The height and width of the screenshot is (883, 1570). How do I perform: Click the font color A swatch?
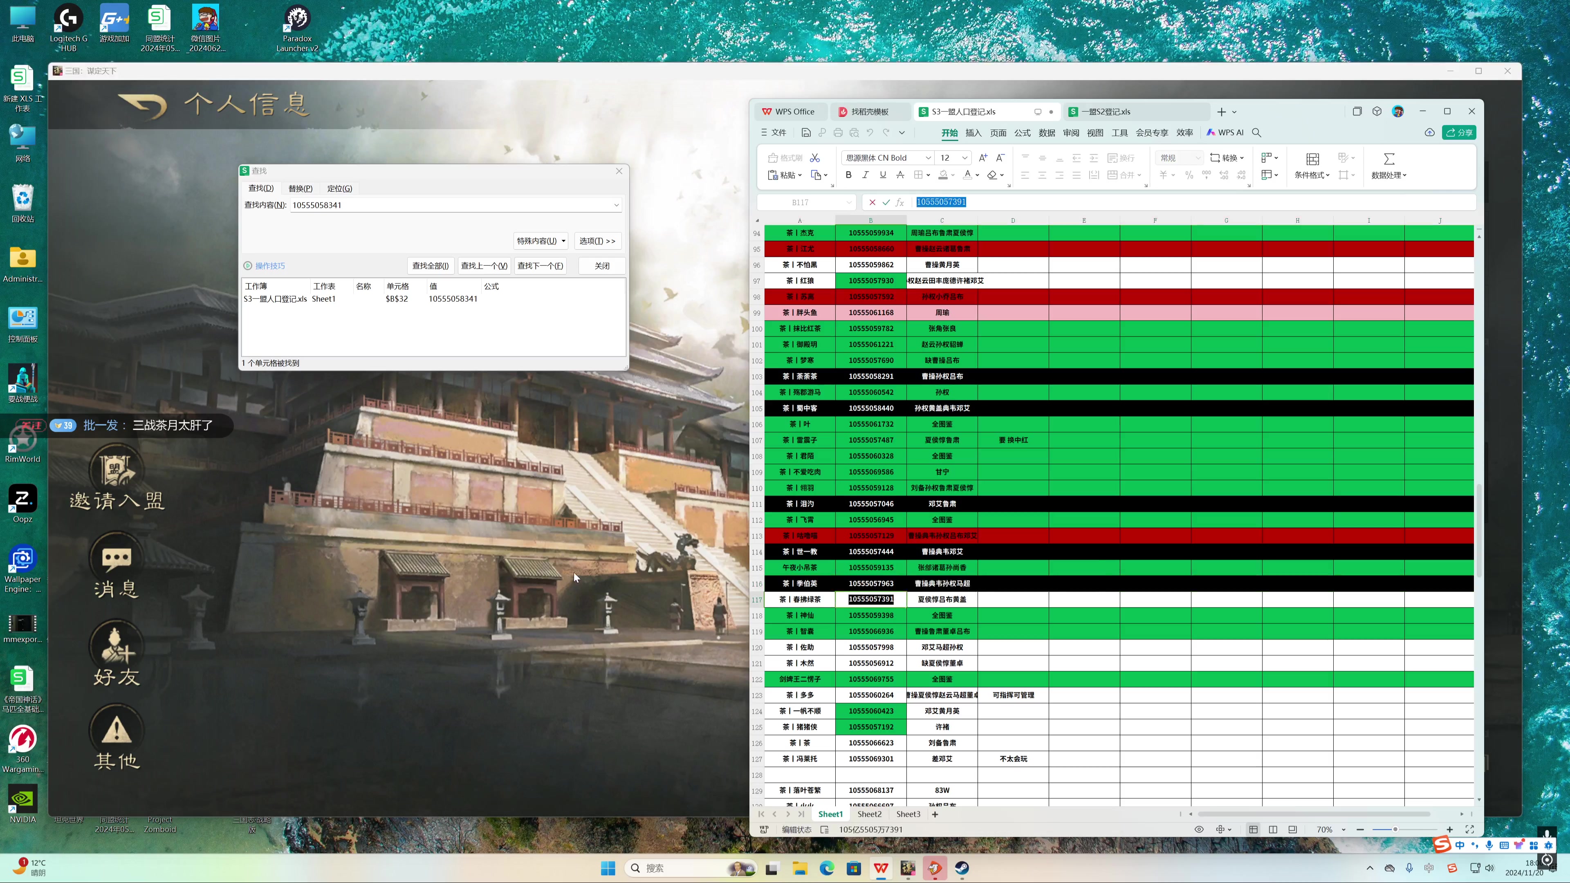(967, 175)
